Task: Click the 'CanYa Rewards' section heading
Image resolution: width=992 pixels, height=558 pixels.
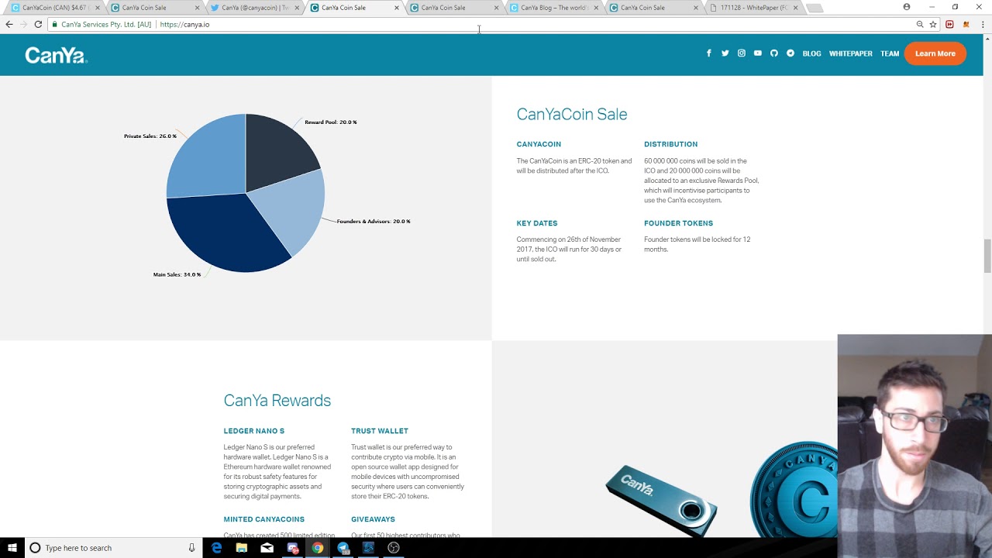Action: [x=277, y=401]
